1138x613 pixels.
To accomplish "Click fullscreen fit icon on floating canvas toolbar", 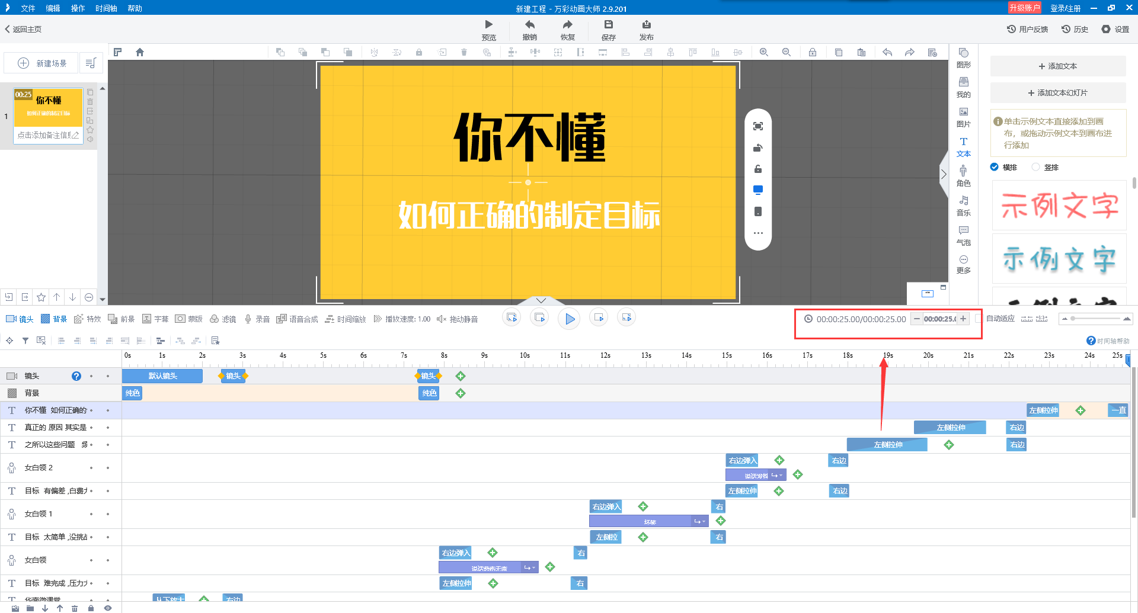I will 758,126.
